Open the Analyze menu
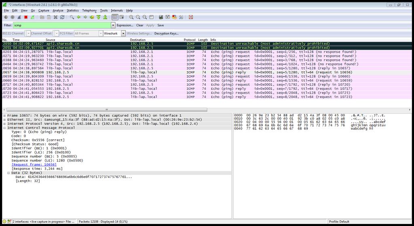This screenshot has height=226, width=414. click(x=58, y=10)
